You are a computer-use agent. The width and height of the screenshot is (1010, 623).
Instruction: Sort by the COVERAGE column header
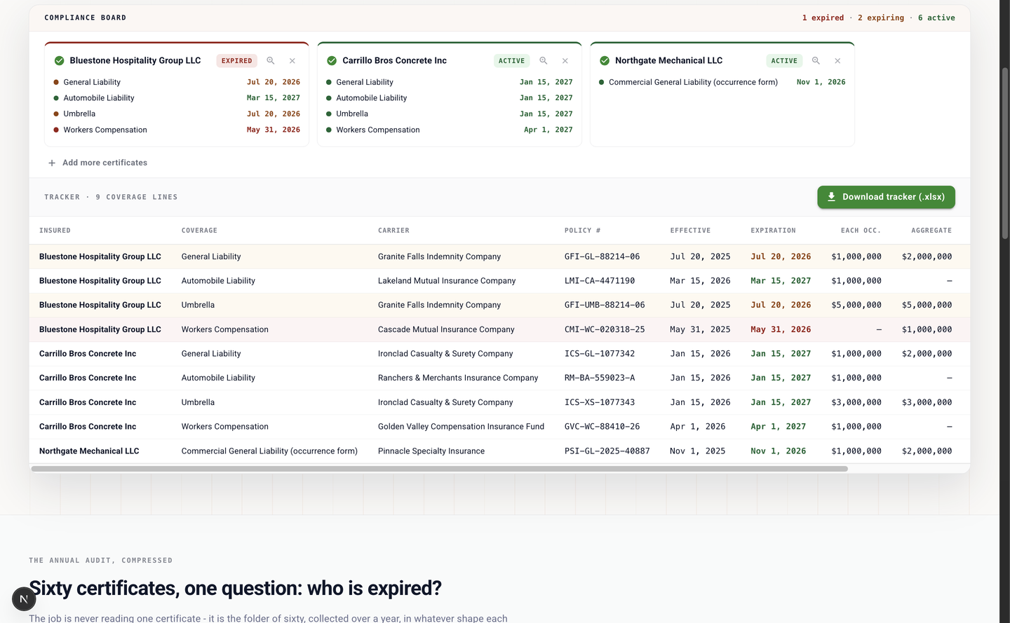pyautogui.click(x=199, y=231)
